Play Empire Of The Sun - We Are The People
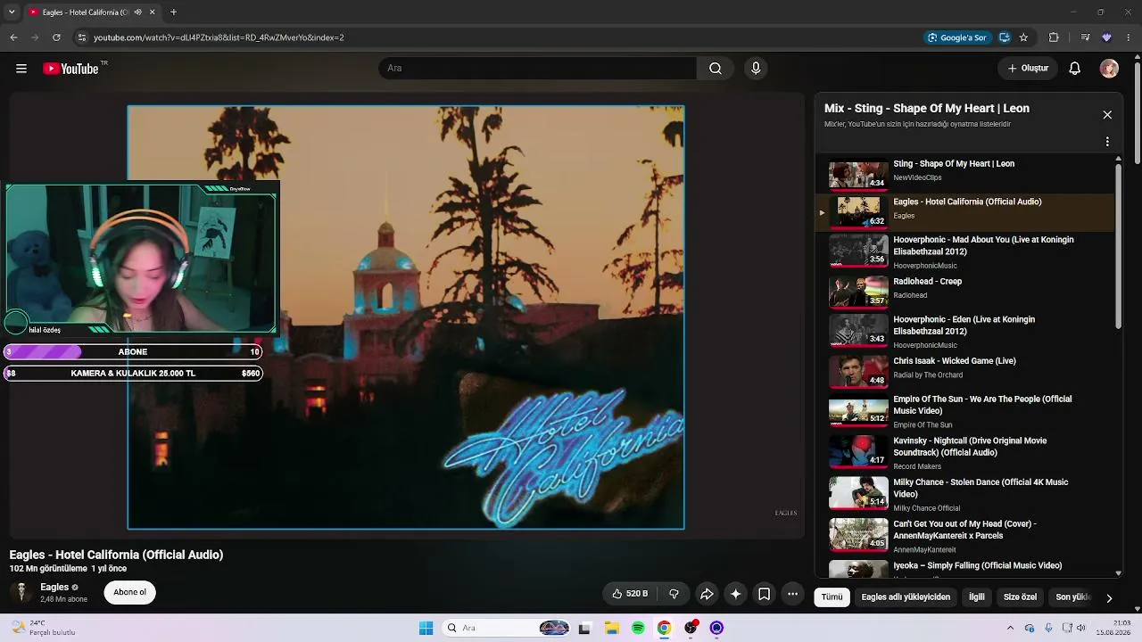This screenshot has height=642, width=1142. click(x=965, y=411)
